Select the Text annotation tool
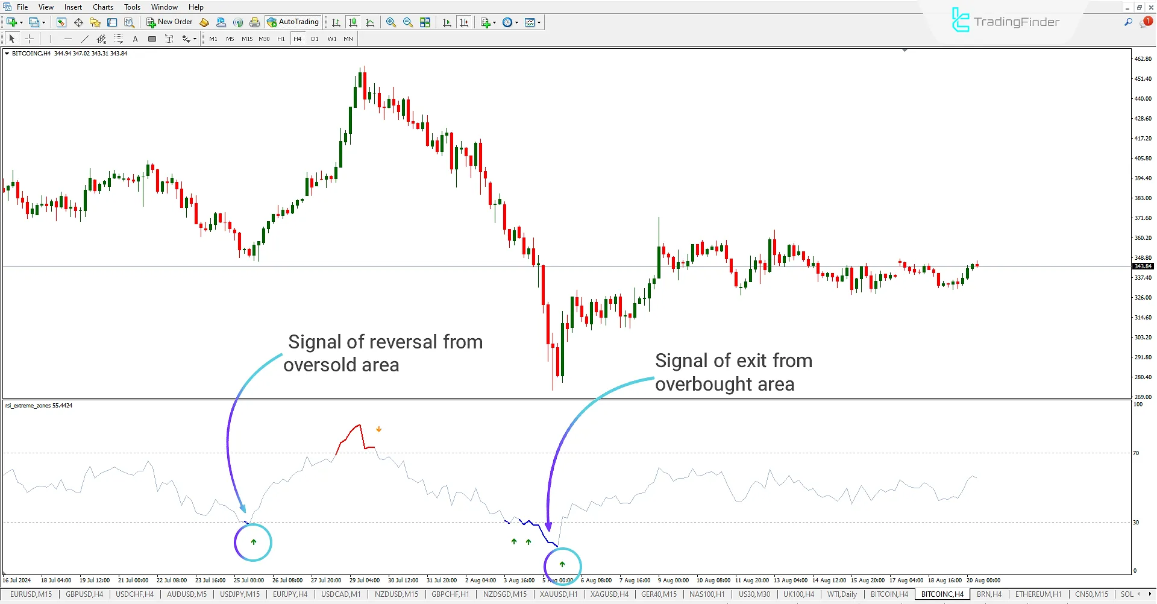The height and width of the screenshot is (604, 1157). [135, 39]
